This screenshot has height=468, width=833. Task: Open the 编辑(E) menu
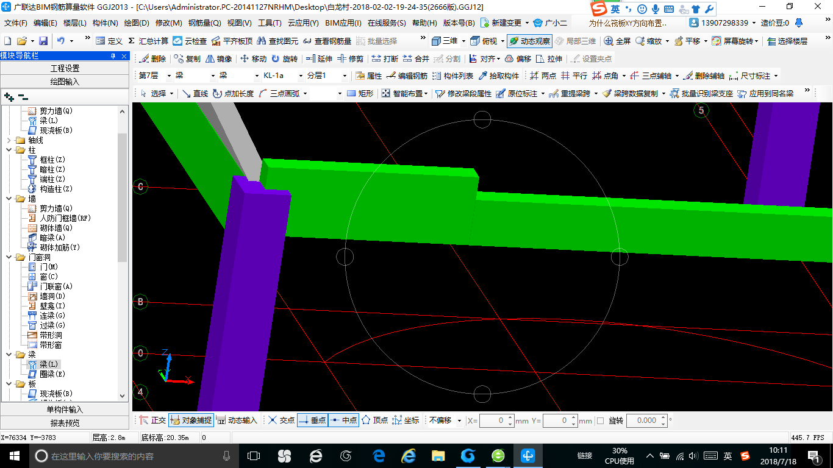(x=45, y=23)
